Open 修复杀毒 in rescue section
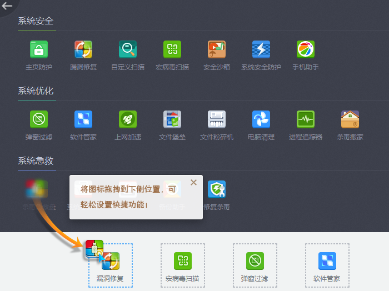 point(217,190)
